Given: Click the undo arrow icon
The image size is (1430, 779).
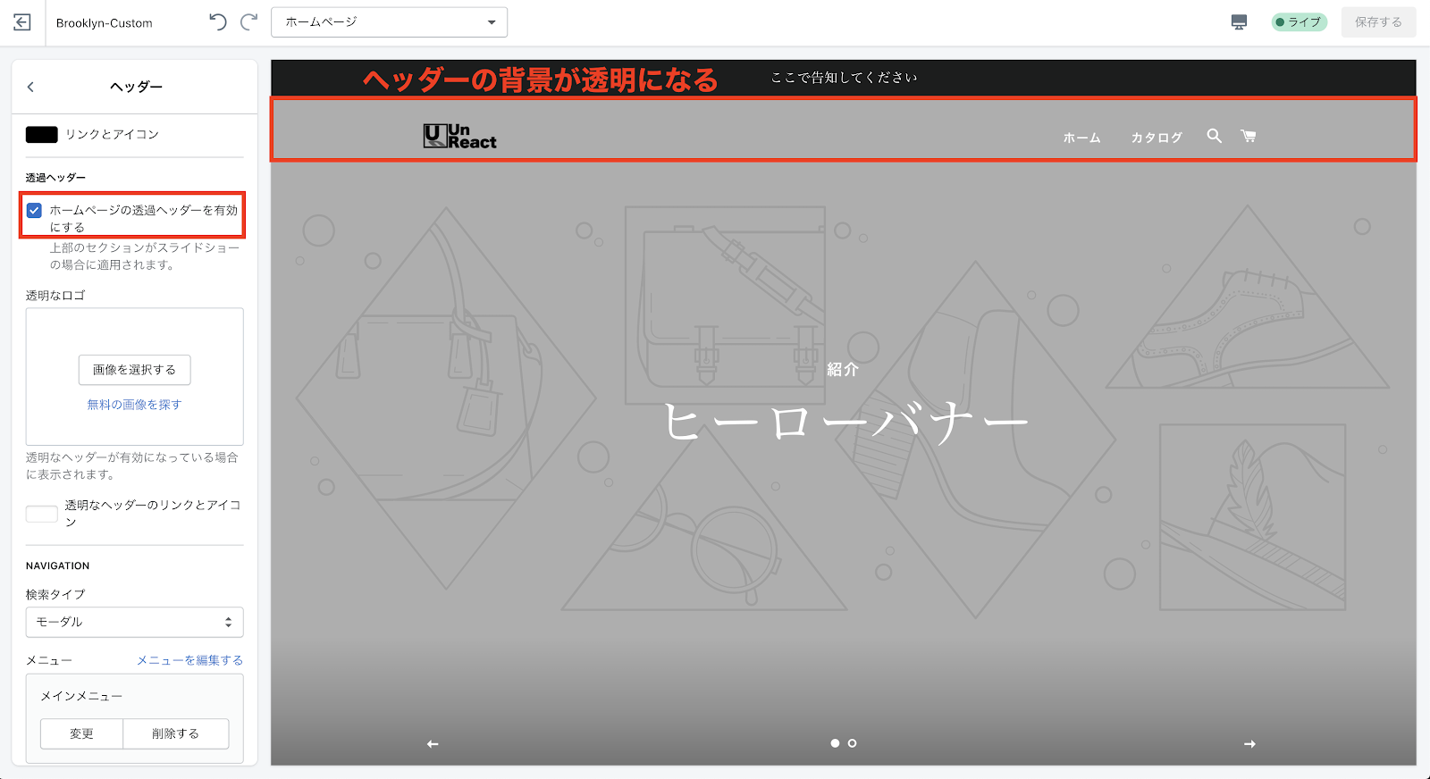Looking at the screenshot, I should point(218,22).
